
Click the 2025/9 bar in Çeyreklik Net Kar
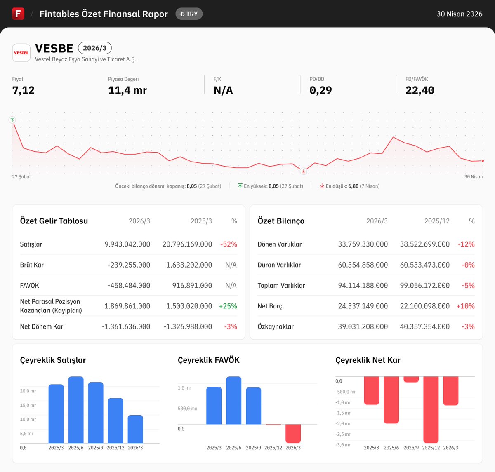coord(411,379)
